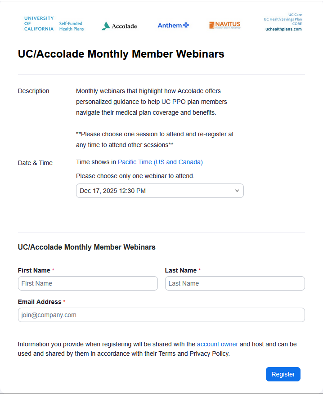
Task: Click into the Email Address field
Action: [161, 315]
